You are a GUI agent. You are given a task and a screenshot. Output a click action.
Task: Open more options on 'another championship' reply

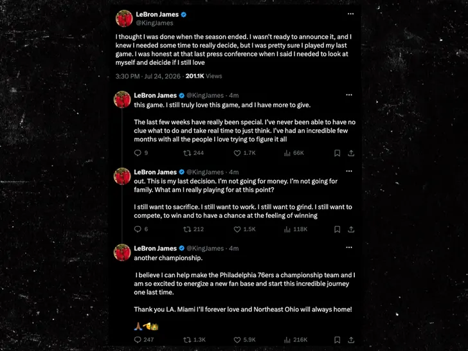click(349, 247)
